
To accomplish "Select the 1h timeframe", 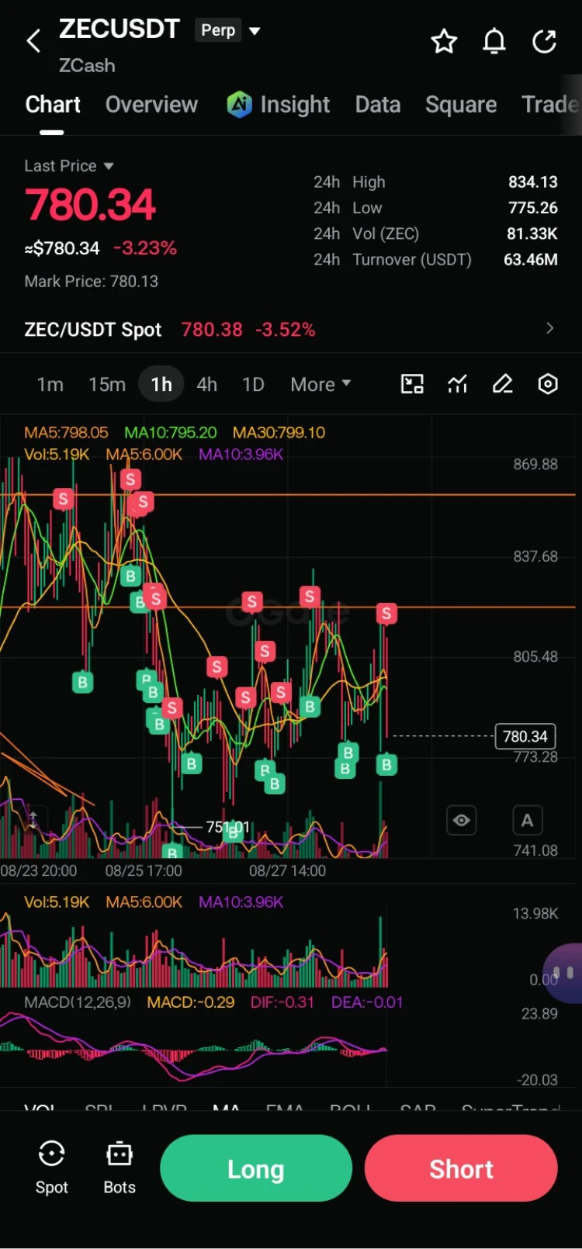I will point(161,384).
